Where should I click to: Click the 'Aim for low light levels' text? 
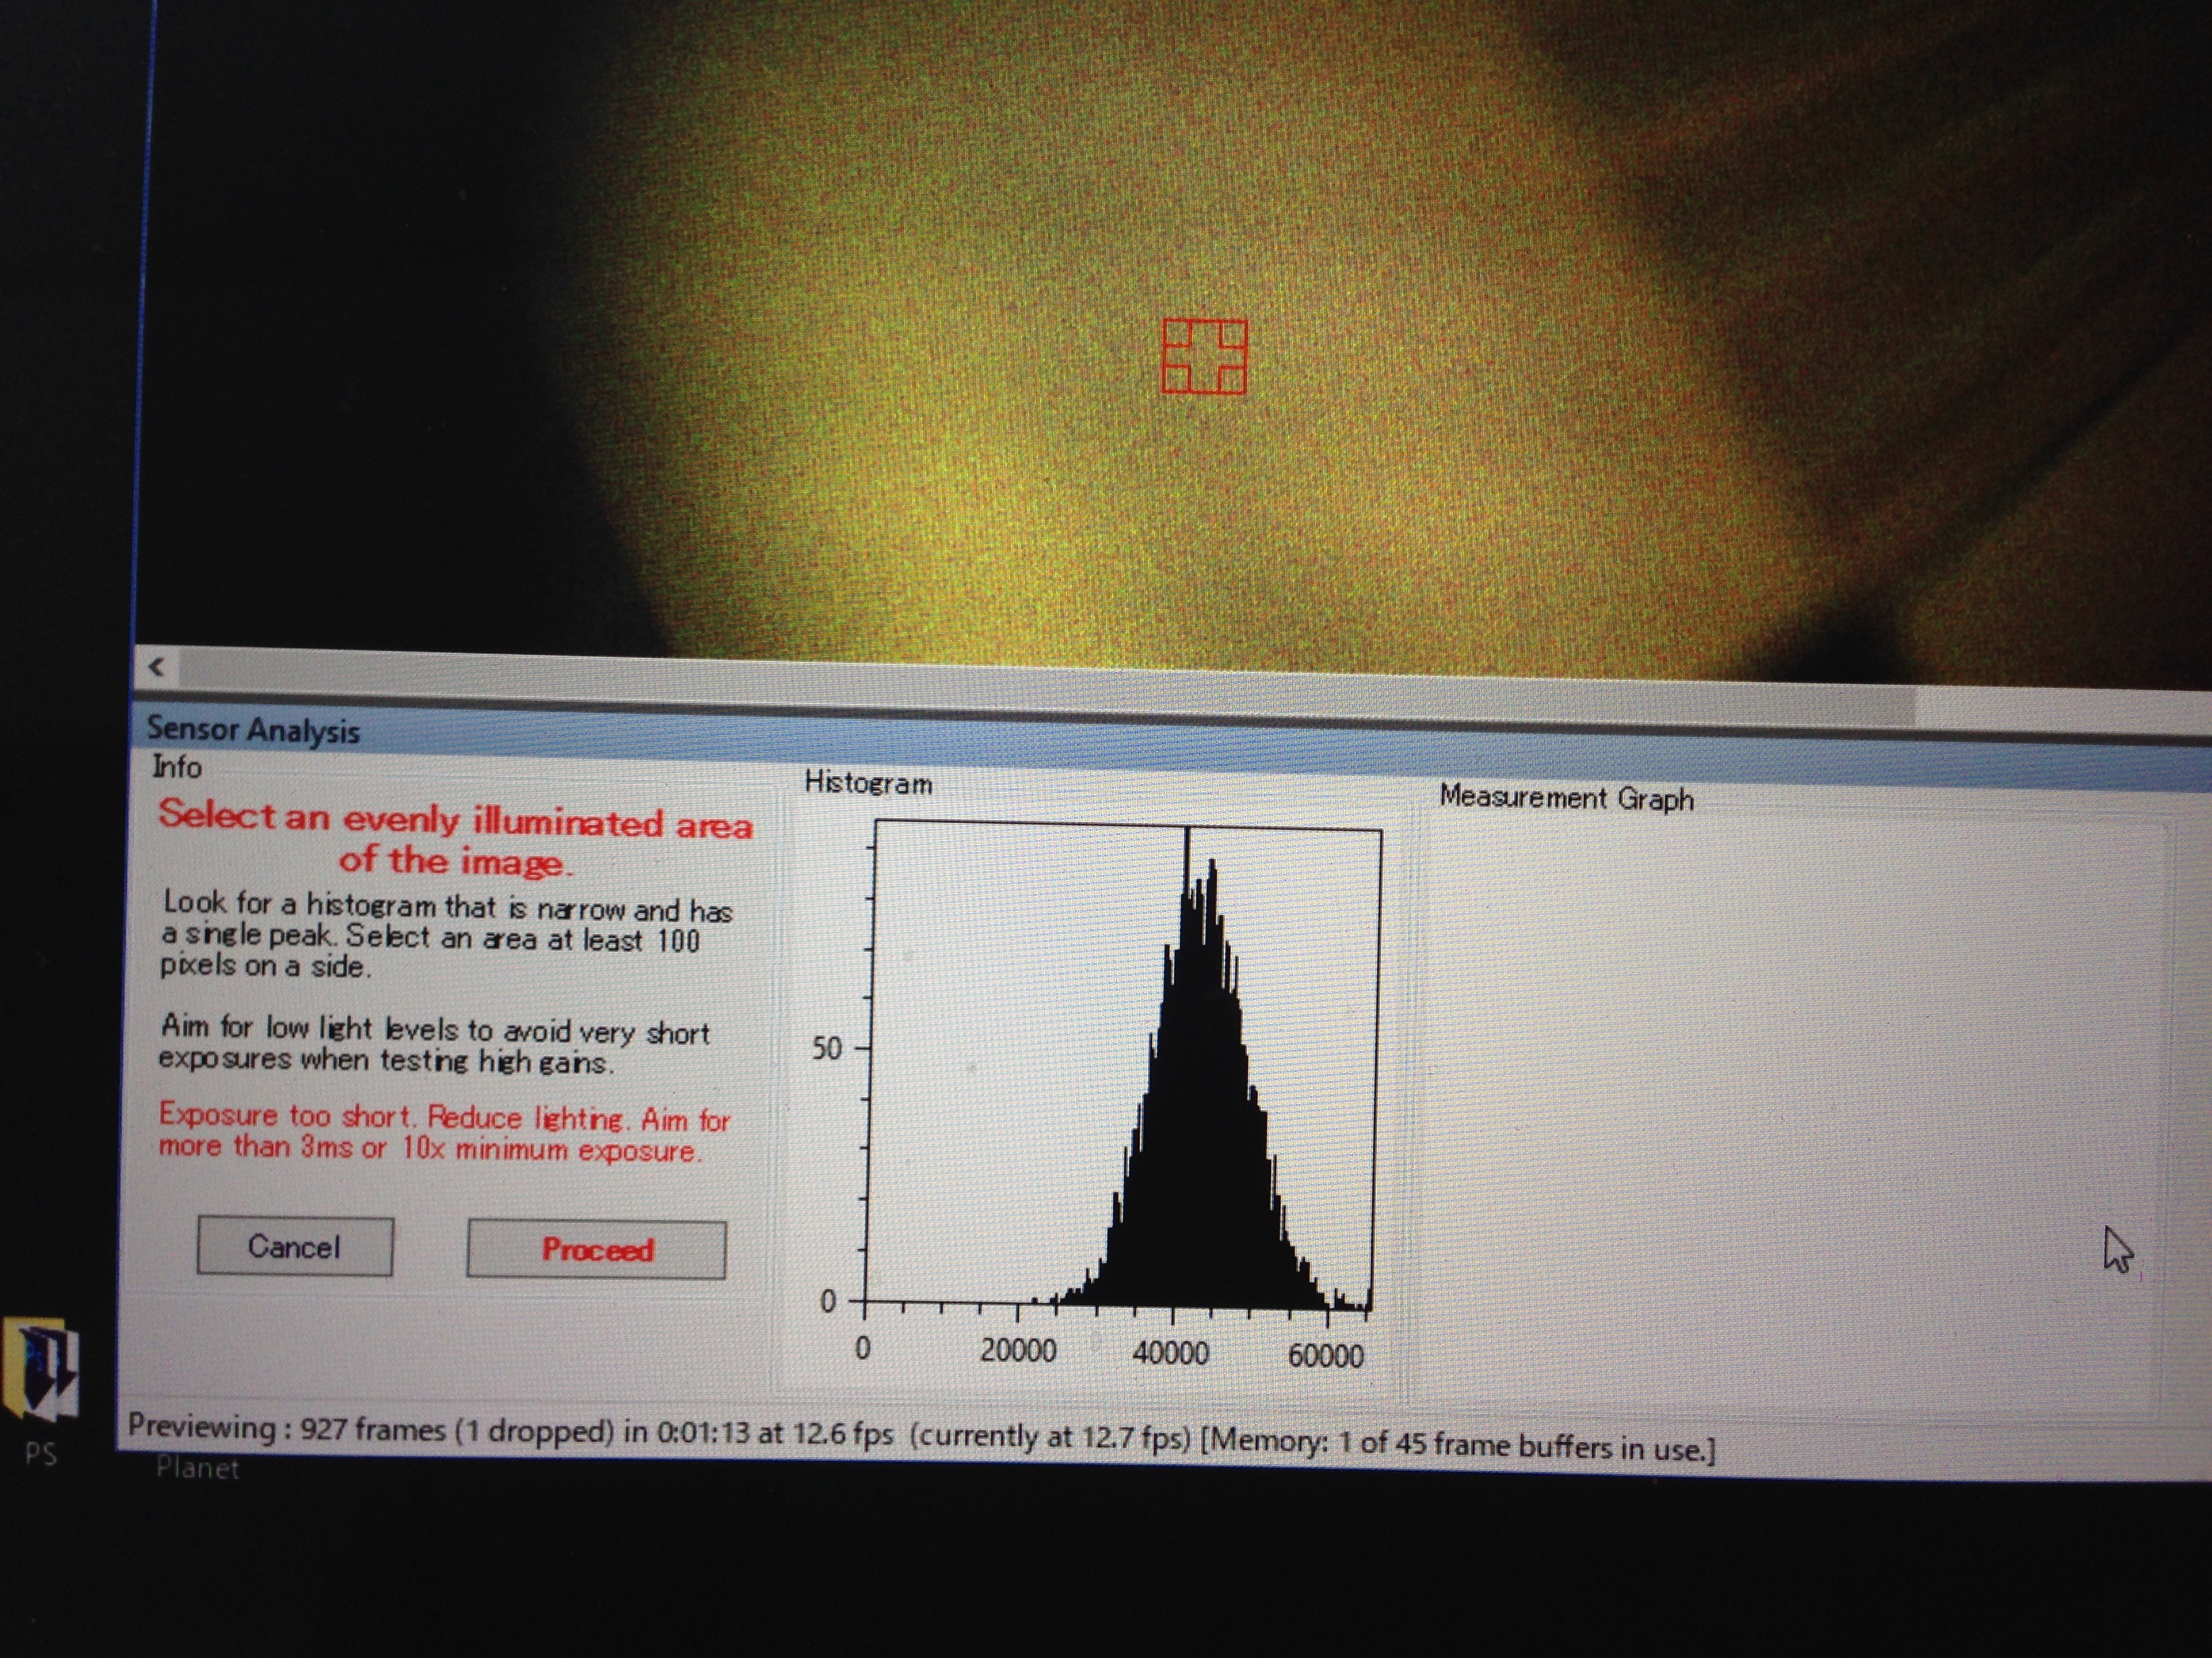435,1044
